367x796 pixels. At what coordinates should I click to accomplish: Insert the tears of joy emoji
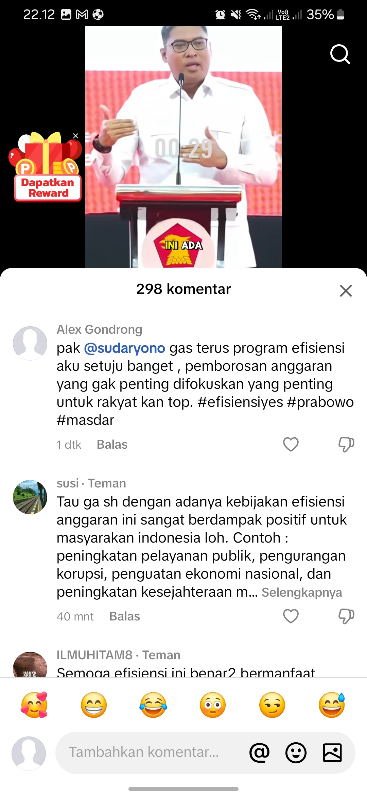tap(153, 705)
